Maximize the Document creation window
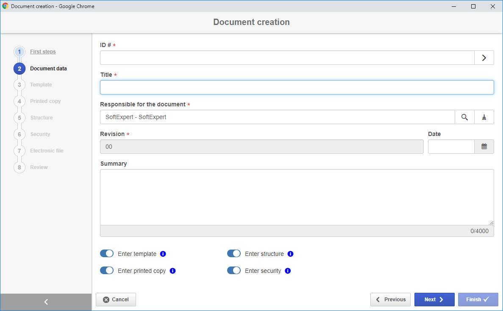This screenshot has width=503, height=311. [x=473, y=6]
